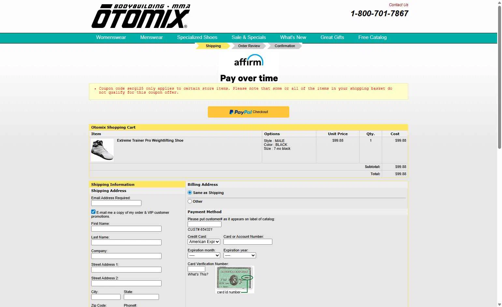
Task: Open the Specialized Shoes menu
Action: click(197, 37)
